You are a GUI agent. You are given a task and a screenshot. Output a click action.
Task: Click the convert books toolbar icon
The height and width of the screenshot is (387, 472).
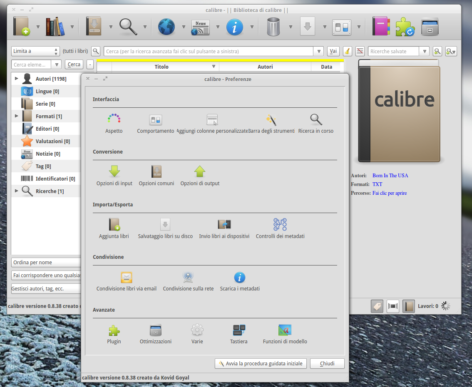[x=94, y=27]
